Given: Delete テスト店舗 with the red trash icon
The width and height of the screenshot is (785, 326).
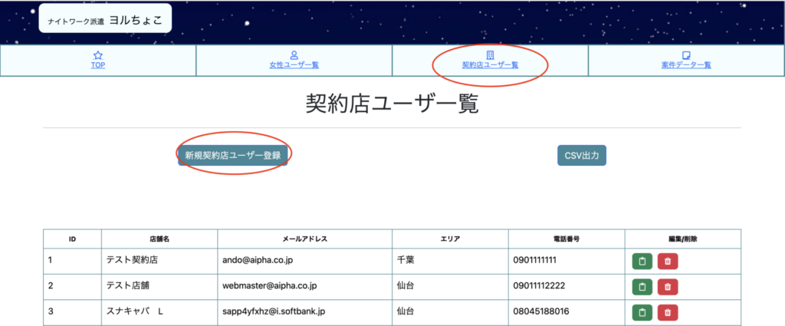Looking at the screenshot, I should [x=668, y=287].
